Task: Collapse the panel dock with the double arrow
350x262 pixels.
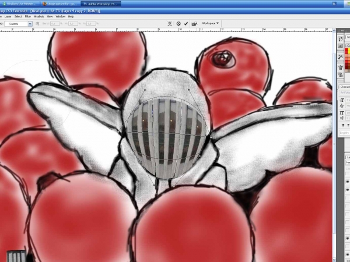Action: coord(342,30)
